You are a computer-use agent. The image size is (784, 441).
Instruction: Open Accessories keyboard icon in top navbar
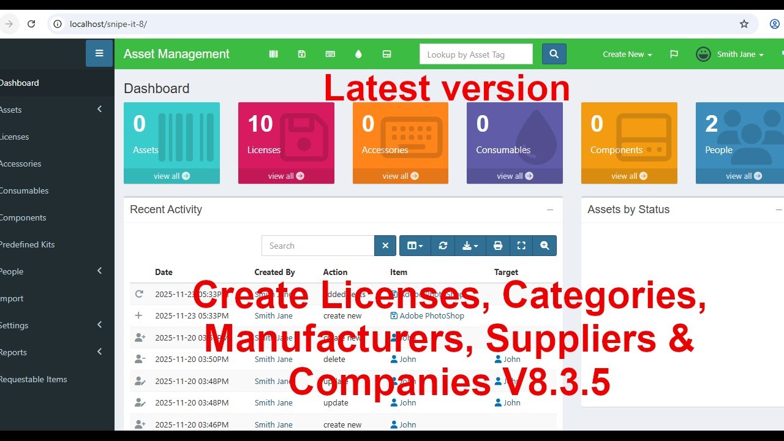tap(330, 54)
